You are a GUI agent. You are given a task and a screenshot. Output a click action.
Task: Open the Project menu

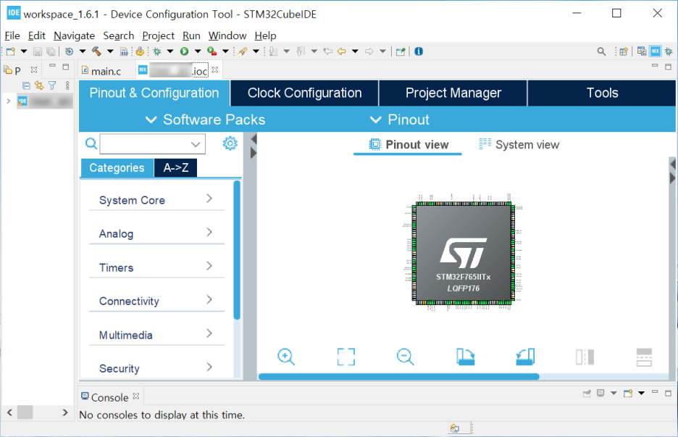[158, 36]
